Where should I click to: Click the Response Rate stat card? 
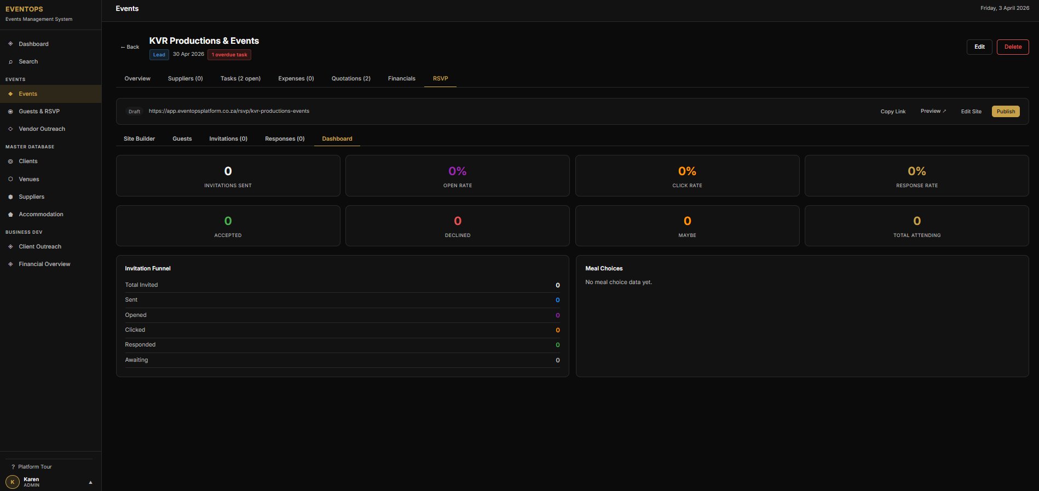pos(917,176)
